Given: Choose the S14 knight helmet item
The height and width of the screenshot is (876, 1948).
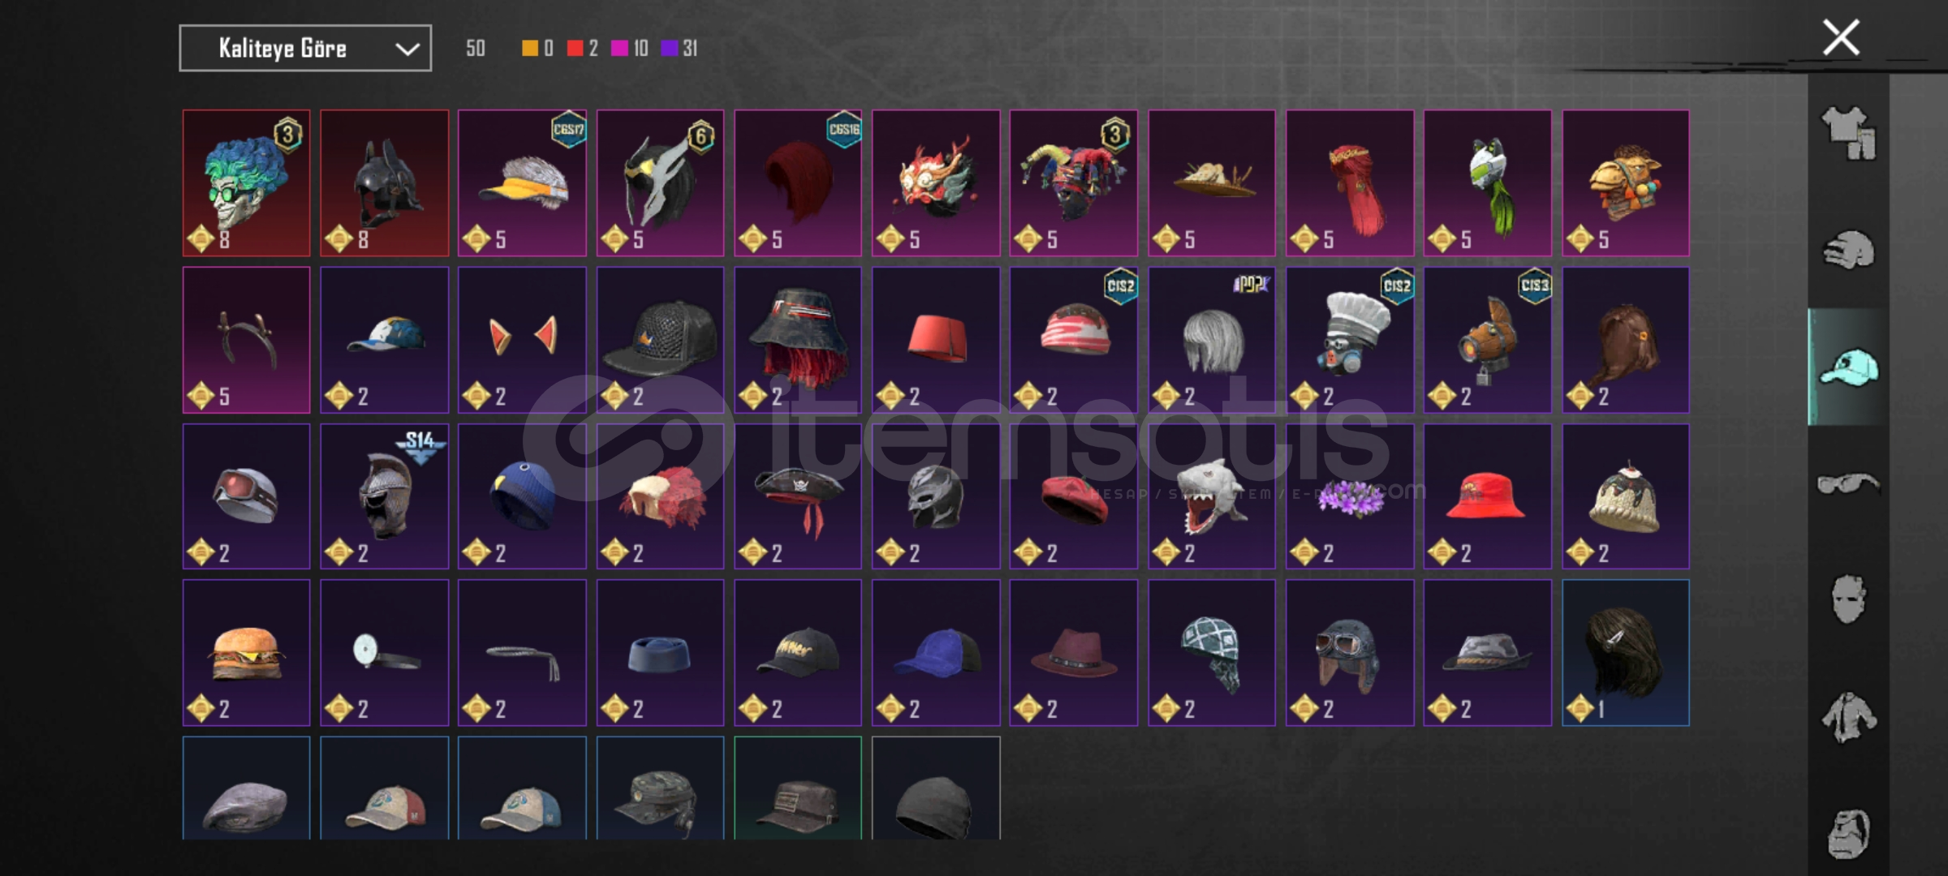Looking at the screenshot, I should [385, 496].
